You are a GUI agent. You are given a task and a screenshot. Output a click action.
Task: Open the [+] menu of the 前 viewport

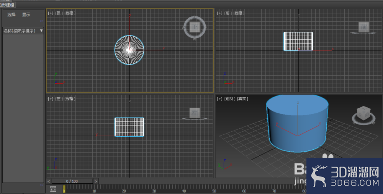coord(219,13)
